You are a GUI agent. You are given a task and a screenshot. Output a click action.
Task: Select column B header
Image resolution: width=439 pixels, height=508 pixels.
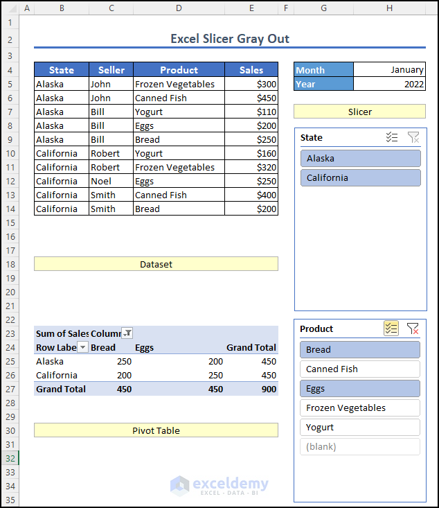point(62,8)
